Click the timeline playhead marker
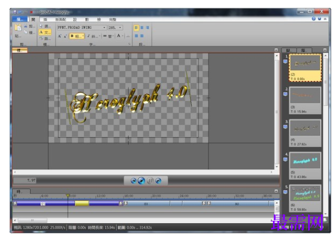 [68, 195]
